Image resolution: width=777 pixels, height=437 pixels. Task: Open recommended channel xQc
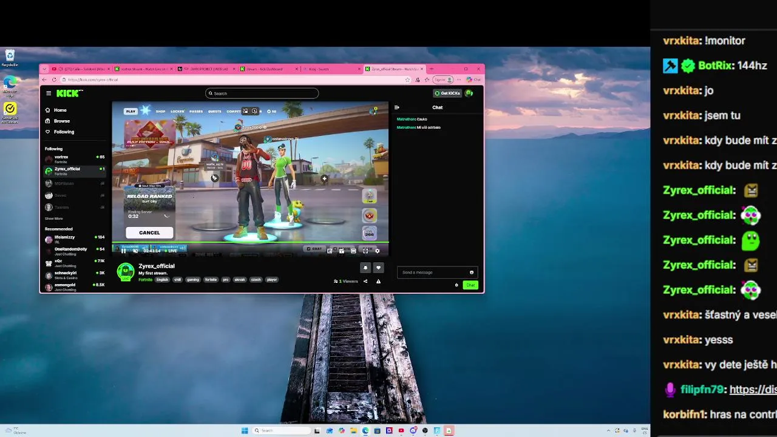point(74,263)
